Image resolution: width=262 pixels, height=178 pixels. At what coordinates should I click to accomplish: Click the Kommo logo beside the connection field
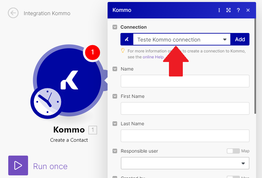[127, 39]
